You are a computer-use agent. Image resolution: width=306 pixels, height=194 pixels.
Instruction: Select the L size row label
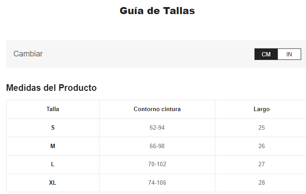(x=53, y=164)
